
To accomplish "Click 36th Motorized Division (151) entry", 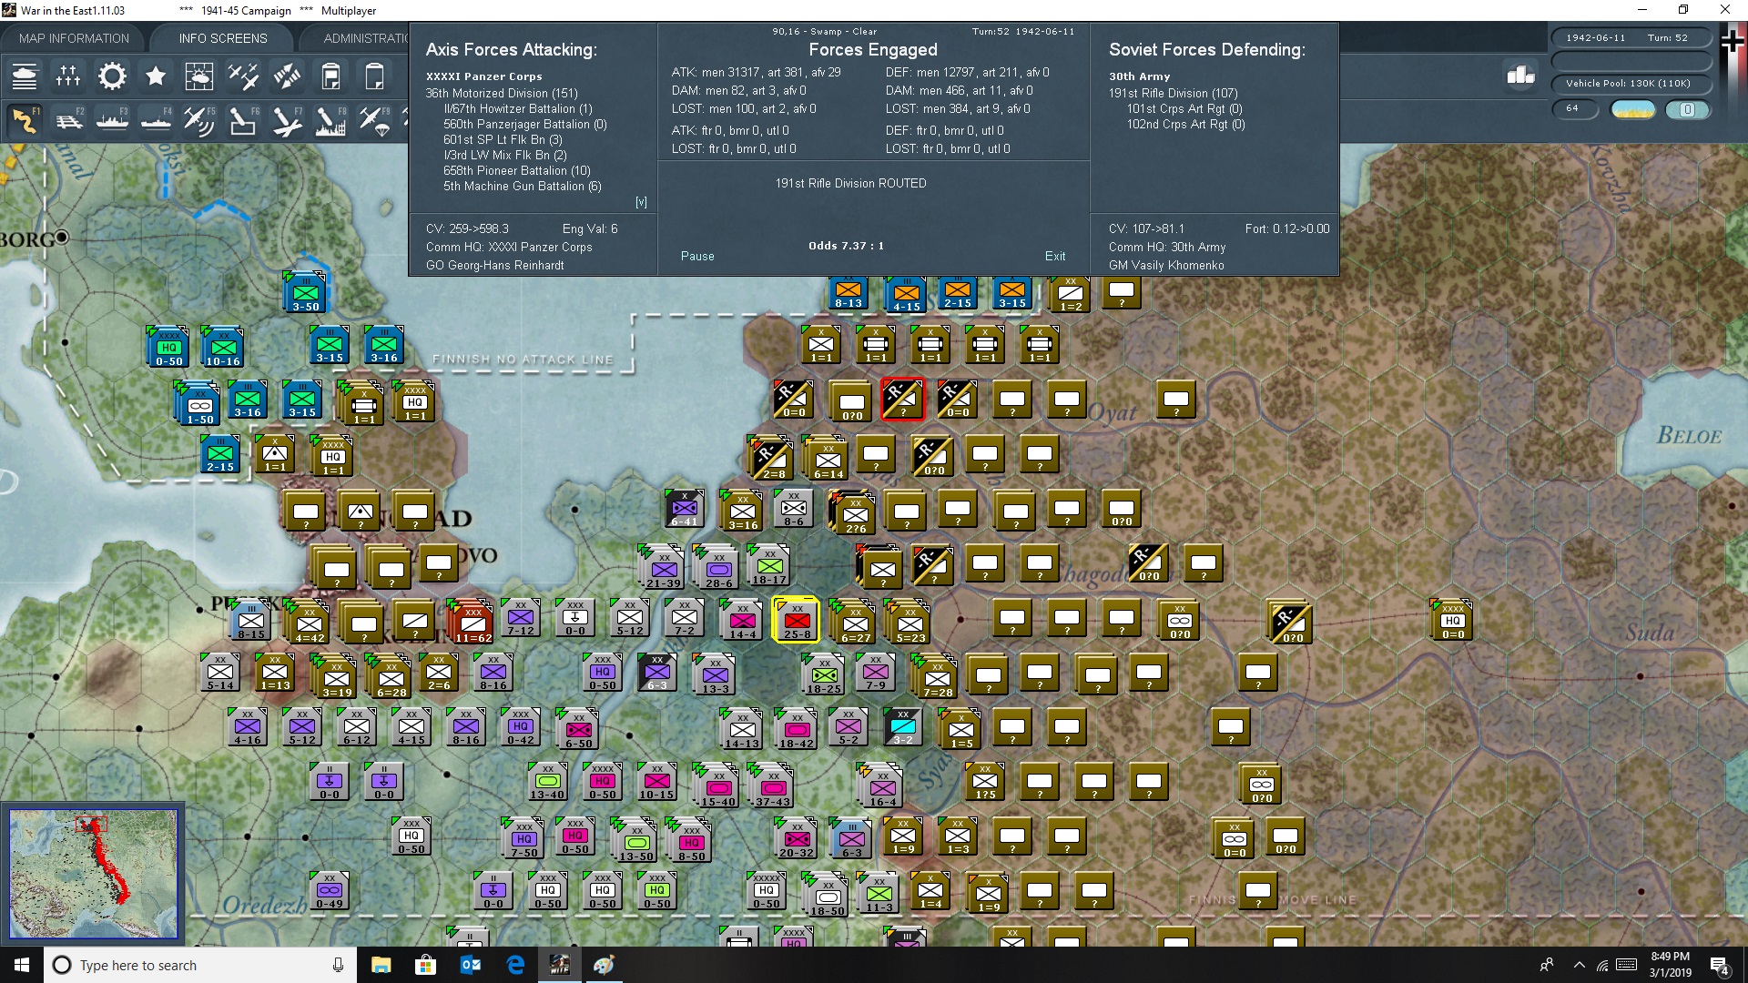I will coord(502,93).
